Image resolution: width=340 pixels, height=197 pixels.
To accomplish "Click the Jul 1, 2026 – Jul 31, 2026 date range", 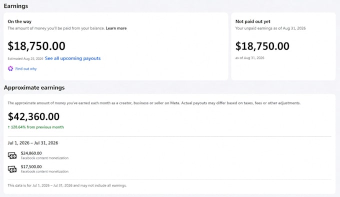I will click(x=33, y=143).
